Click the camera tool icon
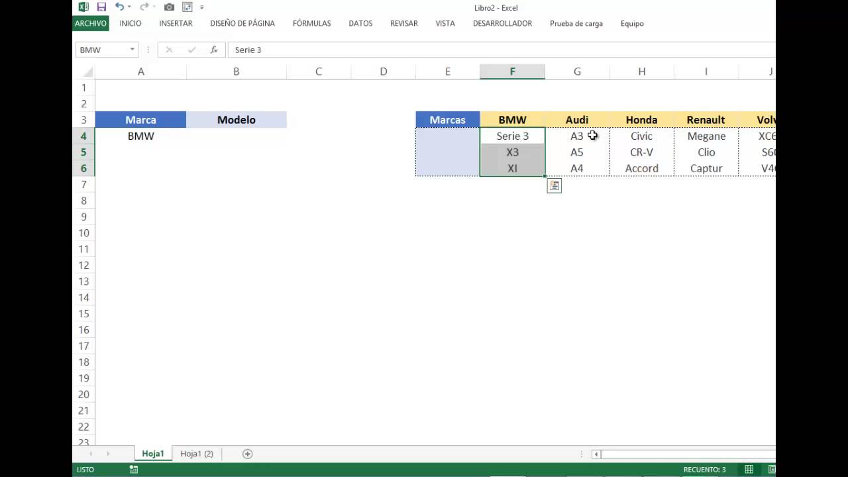Screen dimensions: 848x477 [x=169, y=7]
